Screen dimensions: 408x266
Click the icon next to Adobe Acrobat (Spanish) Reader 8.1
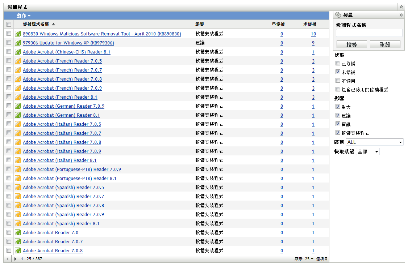pos(18,223)
